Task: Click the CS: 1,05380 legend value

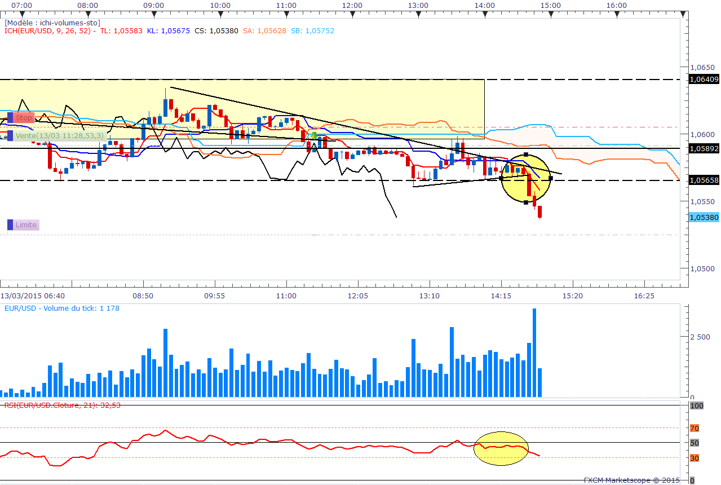Action: [x=216, y=30]
